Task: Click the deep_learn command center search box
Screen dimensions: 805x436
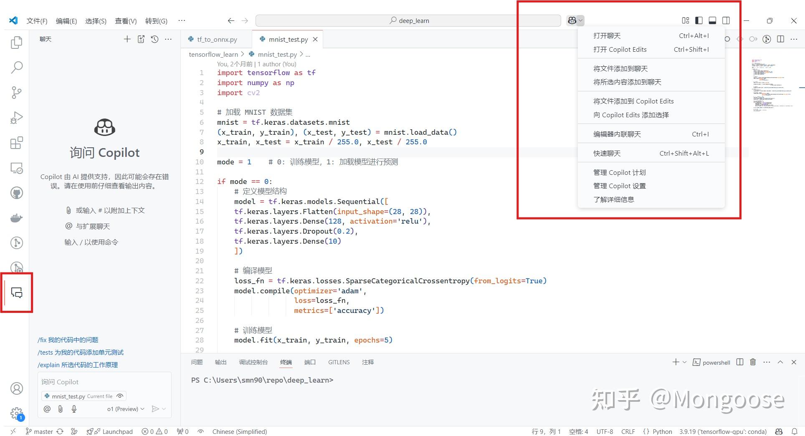Action: coord(408,20)
